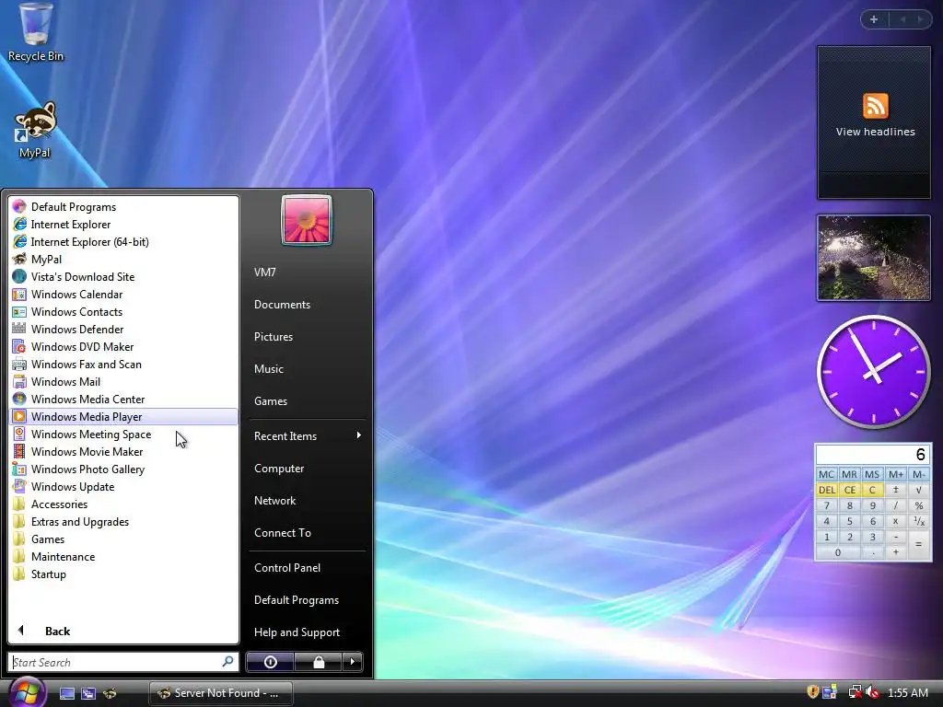Click the search magnifier icon
943x707 pixels.
(x=227, y=661)
